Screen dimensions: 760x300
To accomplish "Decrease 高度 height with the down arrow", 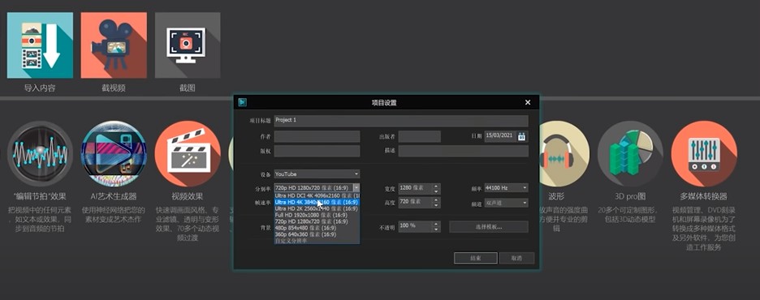I will coord(436,205).
